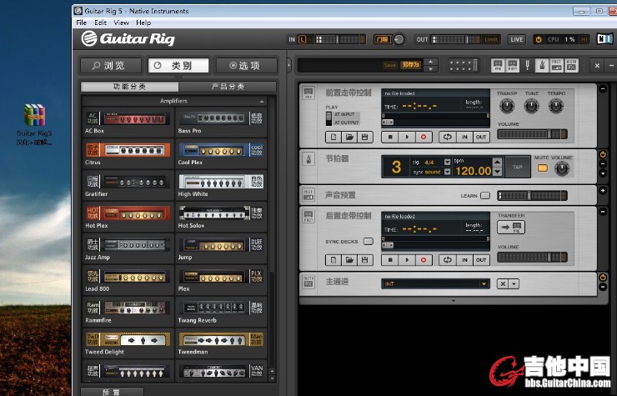
Task: Open the View menu
Action: [121, 23]
